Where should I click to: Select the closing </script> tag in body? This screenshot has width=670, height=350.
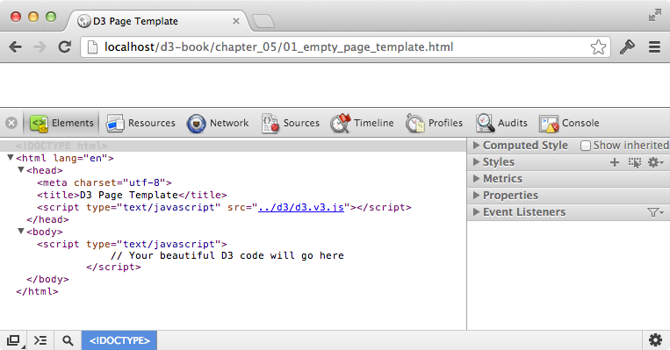113,268
